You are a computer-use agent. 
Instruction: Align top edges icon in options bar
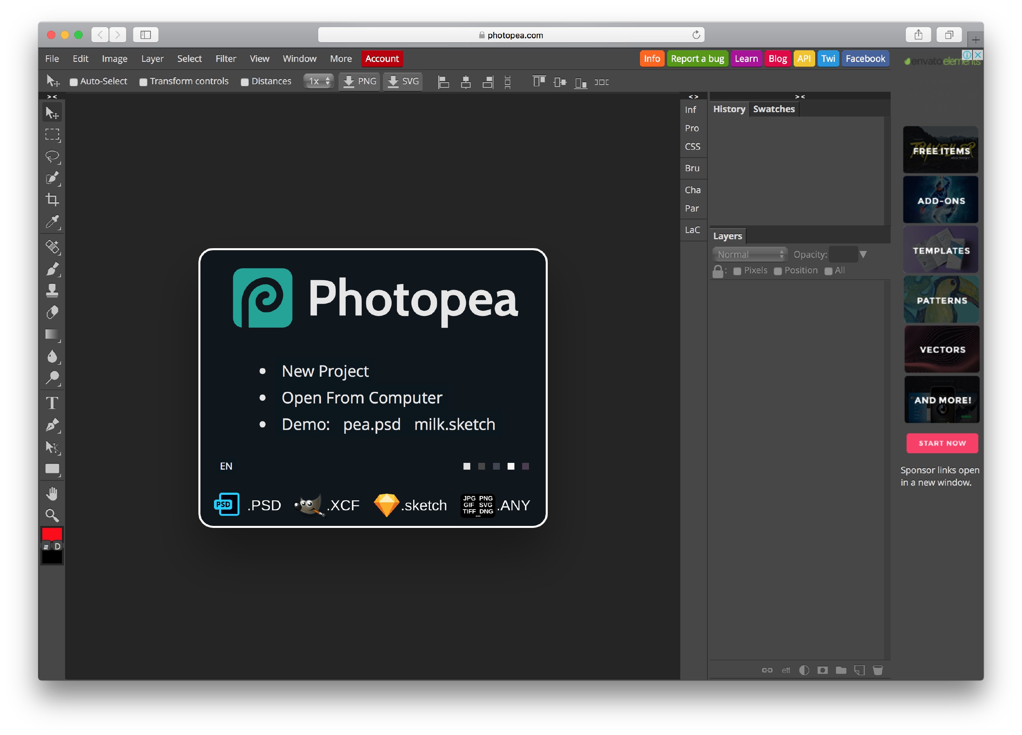(x=539, y=81)
